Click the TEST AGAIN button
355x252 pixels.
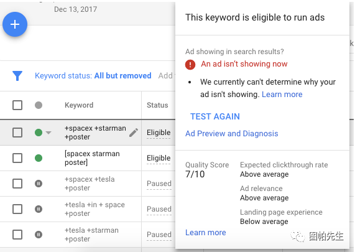tap(215, 116)
